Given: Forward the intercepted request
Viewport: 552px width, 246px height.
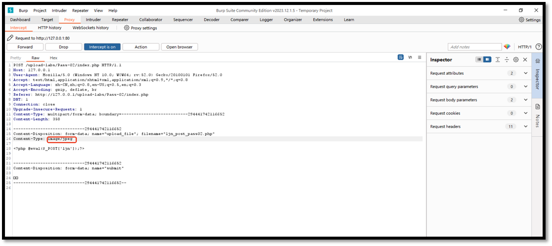Looking at the screenshot, I should (25, 47).
